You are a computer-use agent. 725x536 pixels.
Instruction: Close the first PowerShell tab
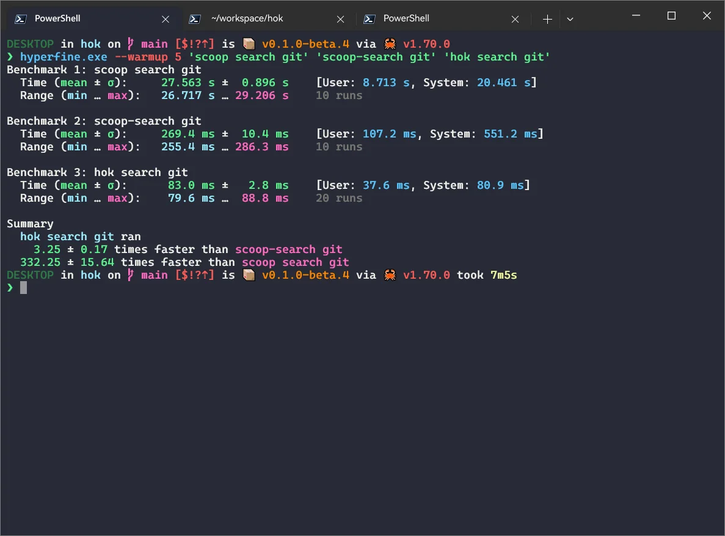165,19
